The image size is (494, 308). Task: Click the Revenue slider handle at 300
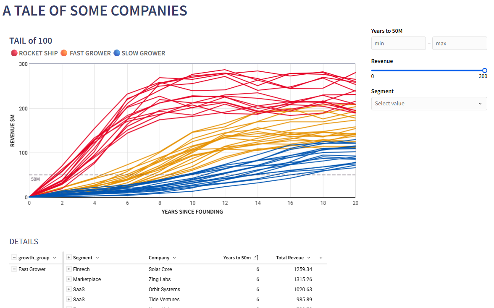(485, 70)
